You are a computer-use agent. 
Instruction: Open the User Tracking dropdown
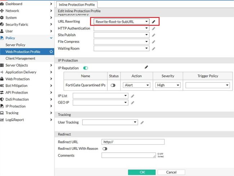pos(110,122)
